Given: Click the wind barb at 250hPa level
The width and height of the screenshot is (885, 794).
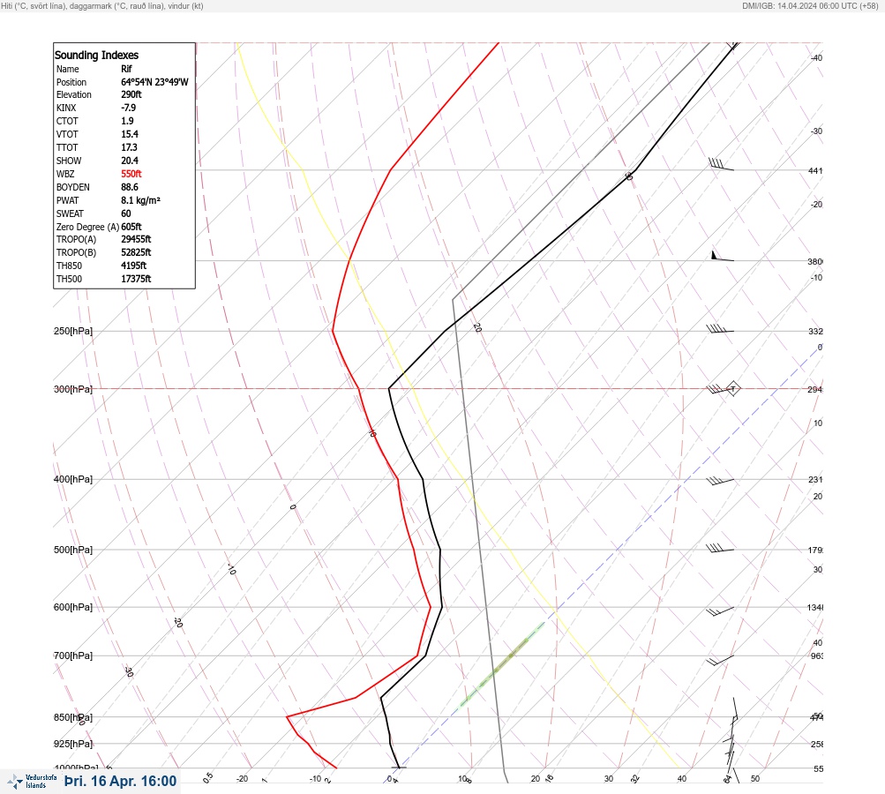Looking at the screenshot, I should point(720,328).
